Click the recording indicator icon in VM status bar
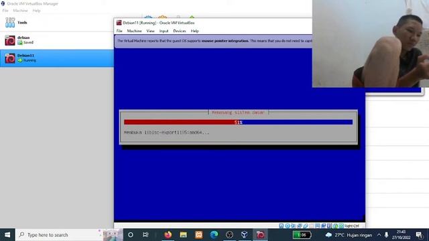Screen dimensions: 429x241 [x=323, y=226]
